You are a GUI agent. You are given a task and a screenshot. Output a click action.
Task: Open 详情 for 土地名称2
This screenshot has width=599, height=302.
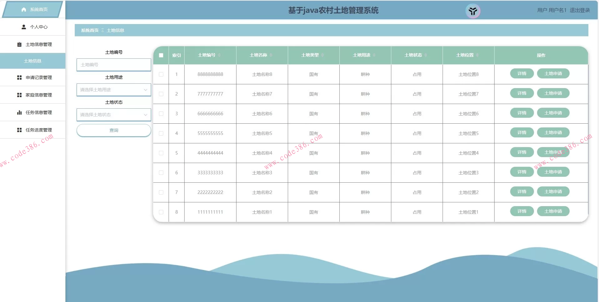coord(522,192)
